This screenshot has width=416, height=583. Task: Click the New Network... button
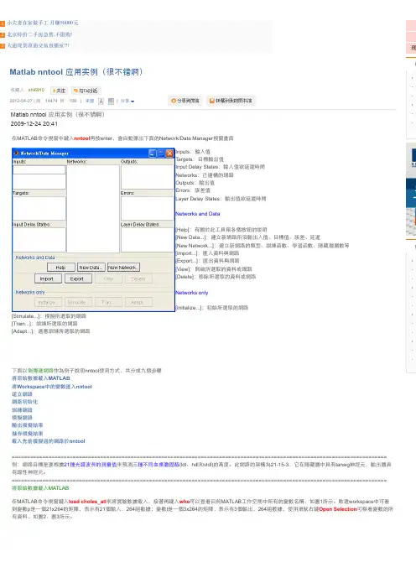pyautogui.click(x=123, y=268)
